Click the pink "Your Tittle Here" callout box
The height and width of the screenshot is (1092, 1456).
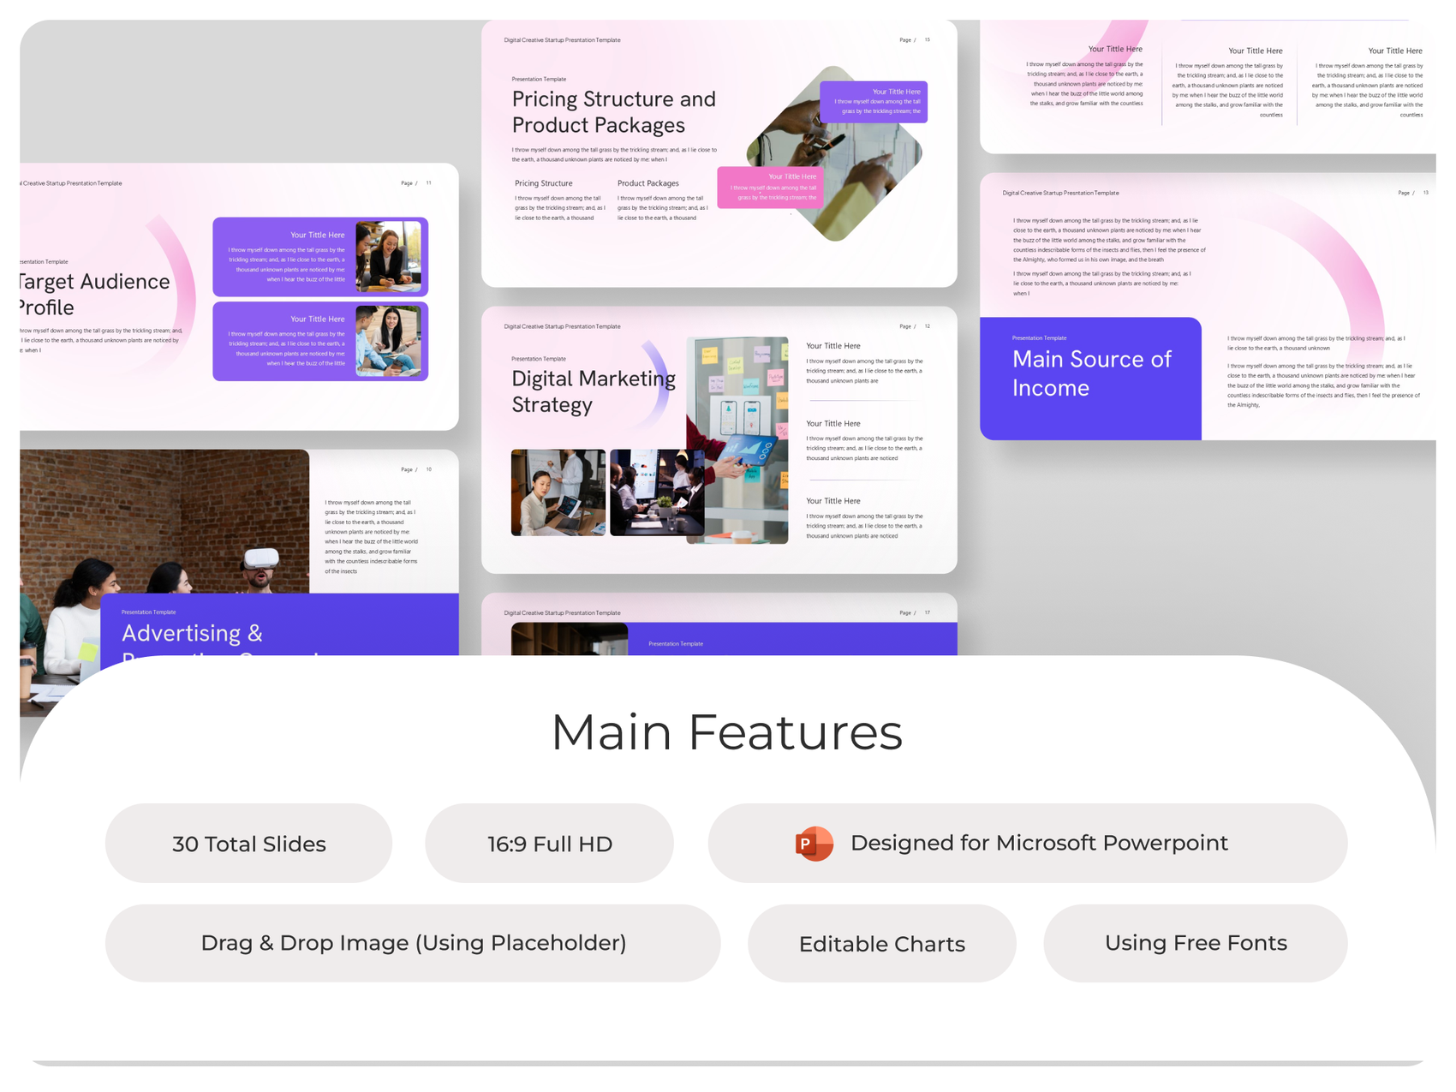coord(770,187)
